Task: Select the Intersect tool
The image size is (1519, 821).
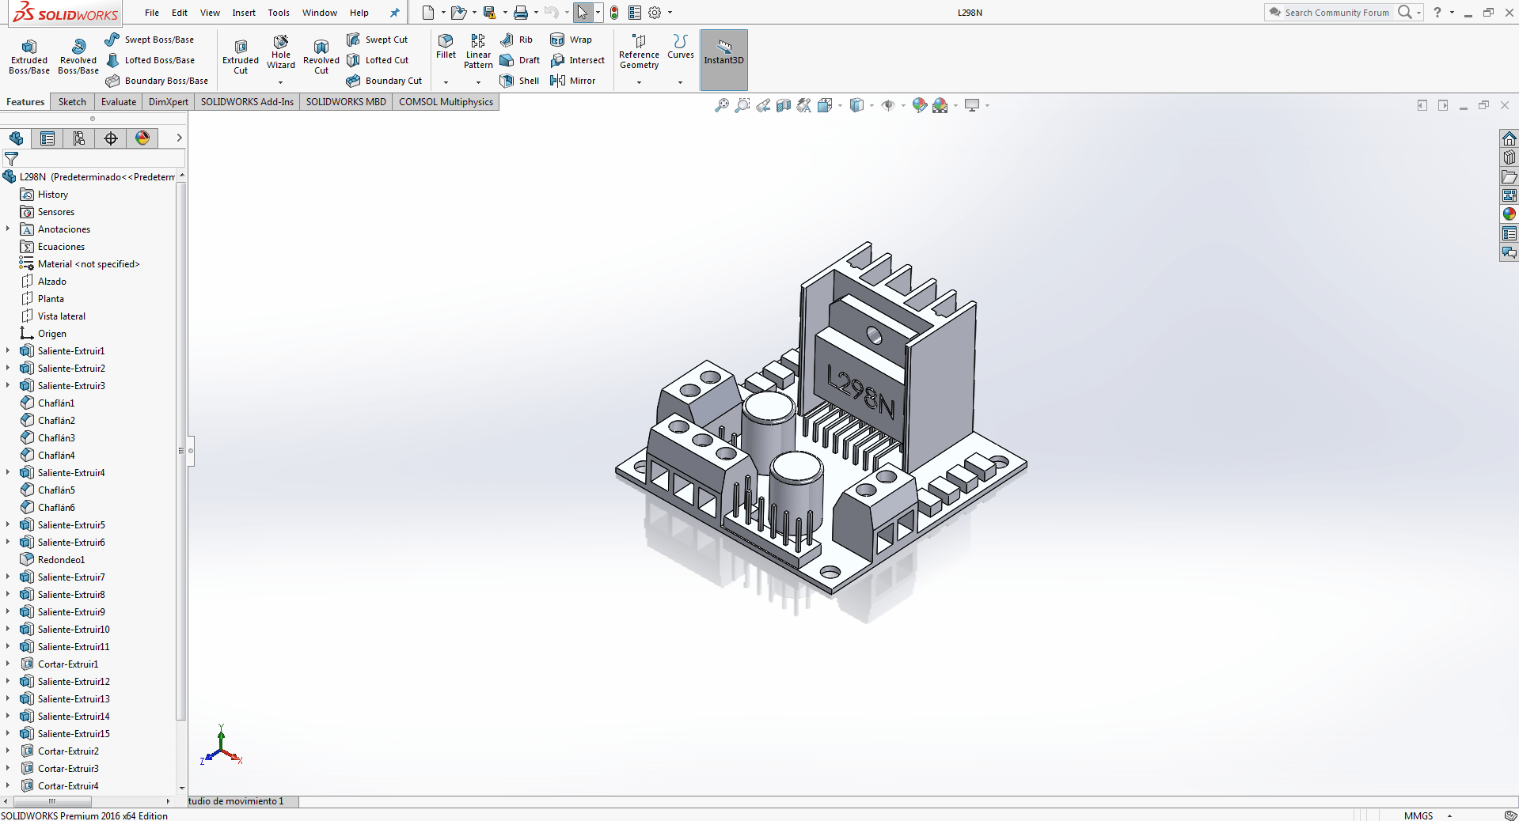Action: click(577, 60)
